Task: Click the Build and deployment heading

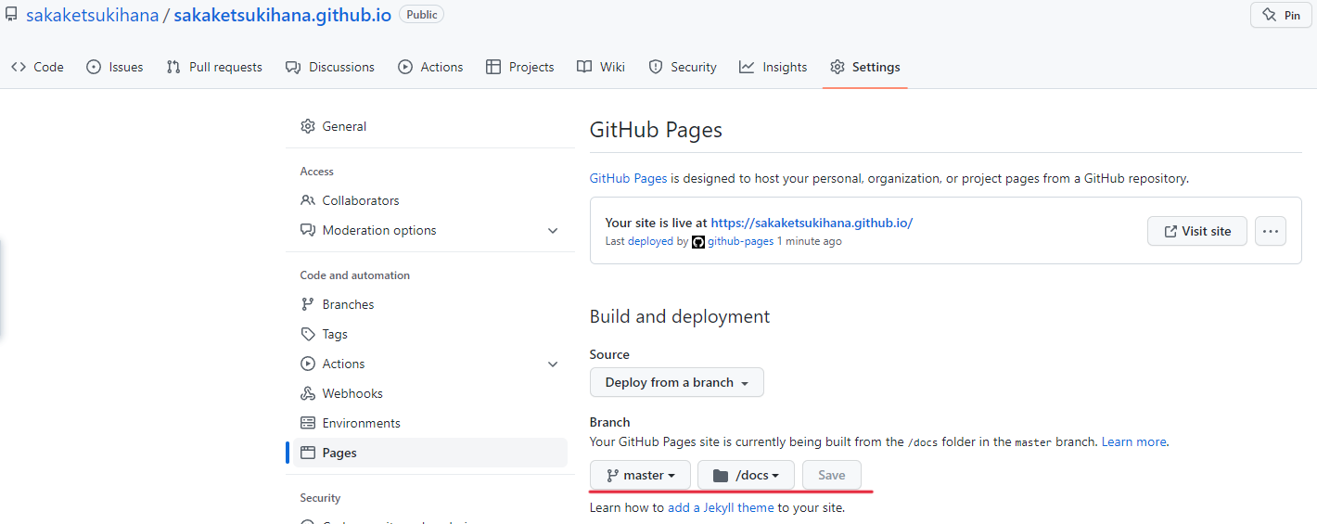Action: coord(680,316)
